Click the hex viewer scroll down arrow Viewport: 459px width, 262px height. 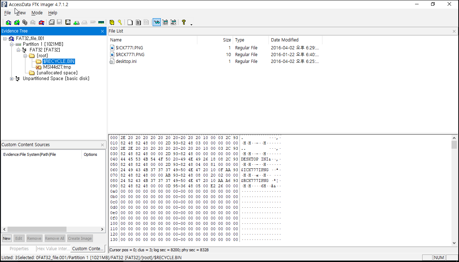click(454, 243)
